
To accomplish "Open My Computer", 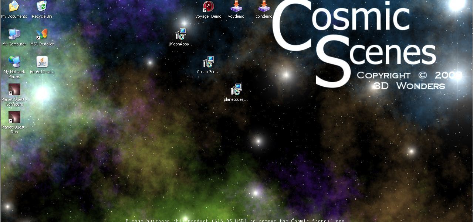I will pyautogui.click(x=14, y=34).
